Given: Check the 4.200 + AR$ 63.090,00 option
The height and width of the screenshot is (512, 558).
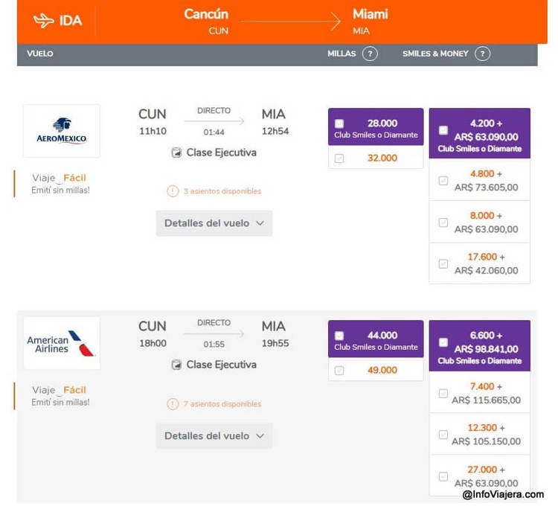Looking at the screenshot, I should pyautogui.click(x=443, y=130).
